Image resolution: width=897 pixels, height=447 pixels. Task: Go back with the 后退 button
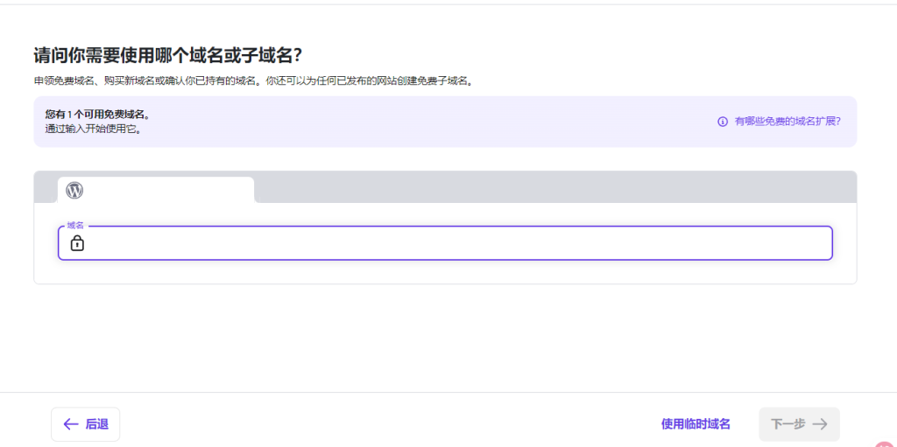coord(85,424)
